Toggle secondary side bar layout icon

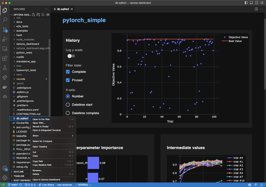pos(257,3)
